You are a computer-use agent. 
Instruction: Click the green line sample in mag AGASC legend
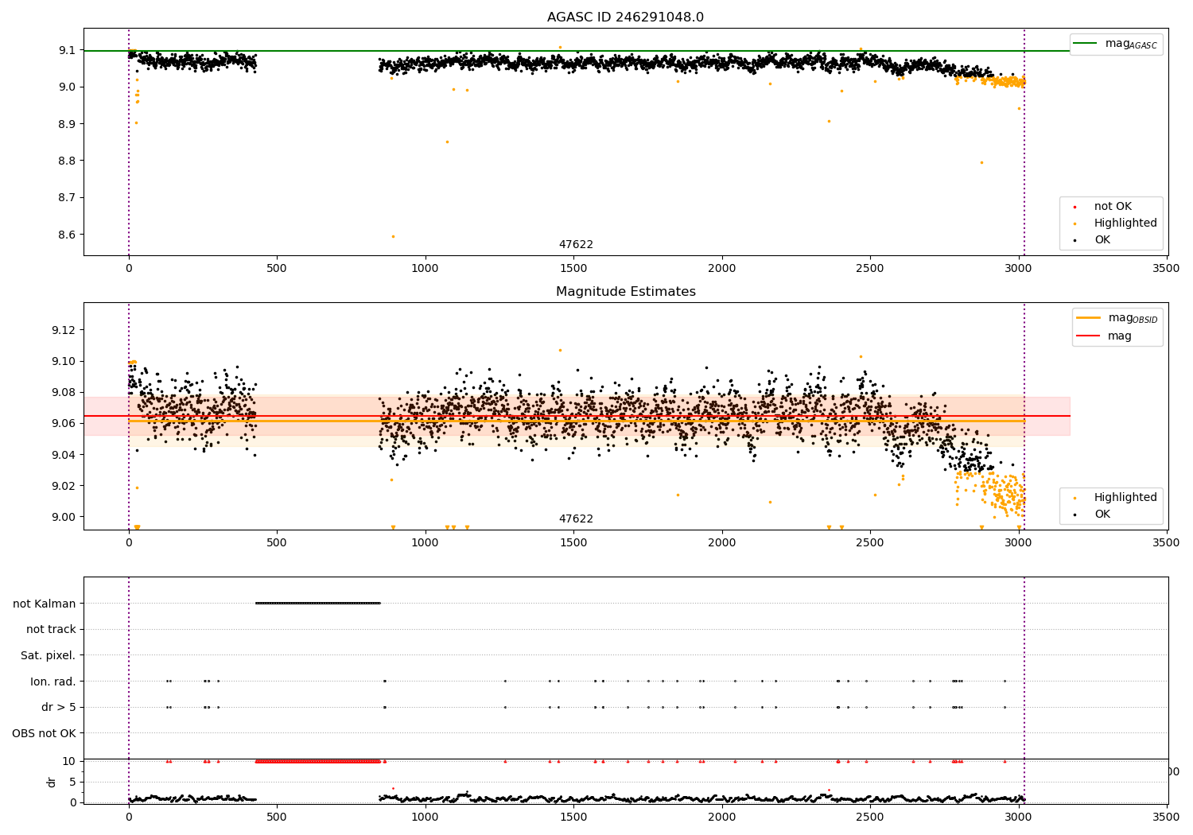click(x=1086, y=44)
